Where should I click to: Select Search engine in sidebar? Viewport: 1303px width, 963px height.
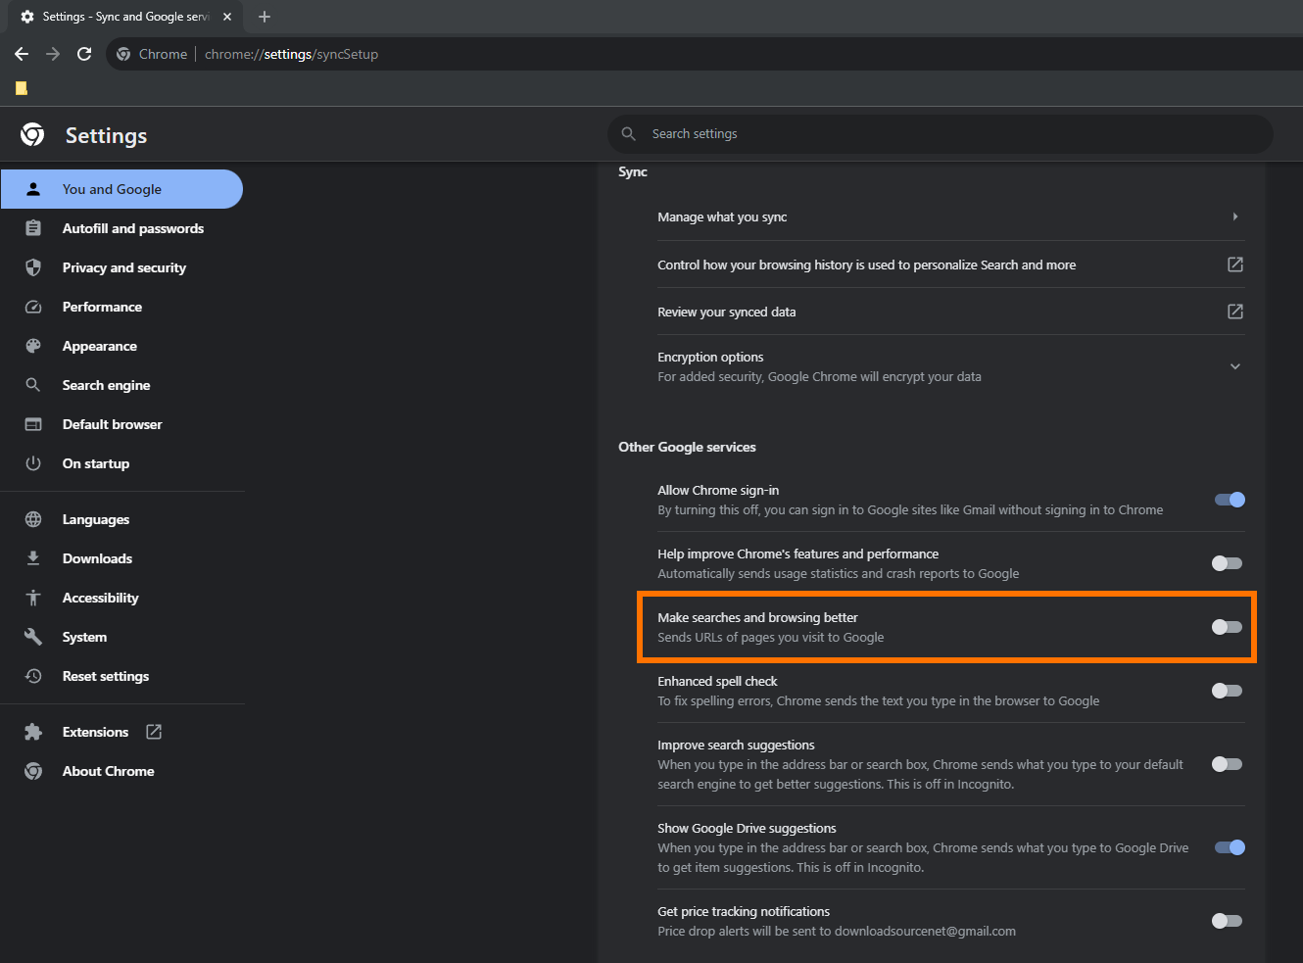click(122, 385)
